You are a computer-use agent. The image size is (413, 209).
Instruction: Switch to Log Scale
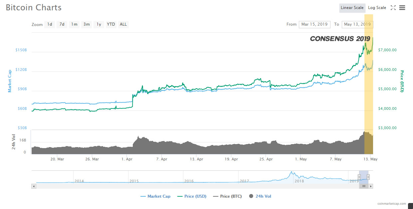click(x=377, y=8)
